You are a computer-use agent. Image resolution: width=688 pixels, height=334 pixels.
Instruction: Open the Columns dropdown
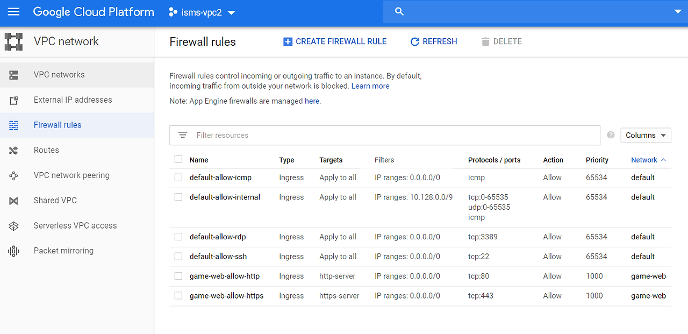tap(646, 135)
